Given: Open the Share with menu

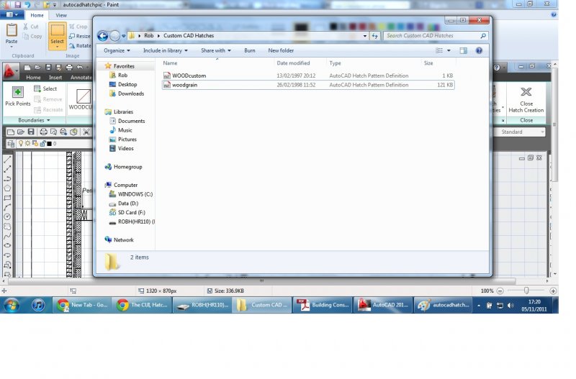Looking at the screenshot, I should point(216,50).
